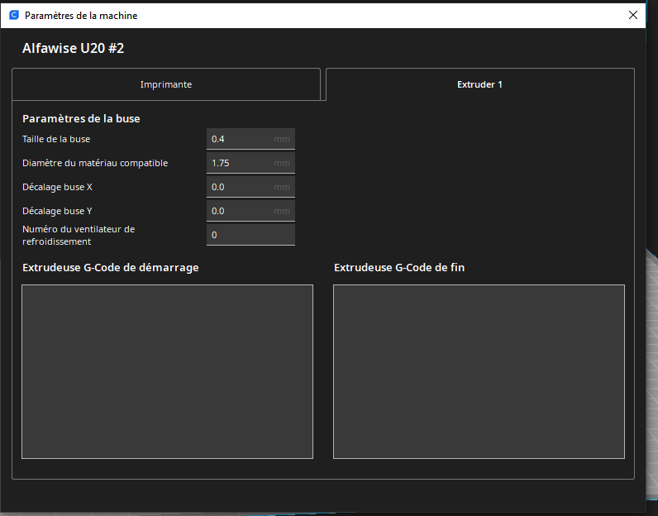Click the Décalage buse Y field
658x516 pixels.
coord(250,211)
